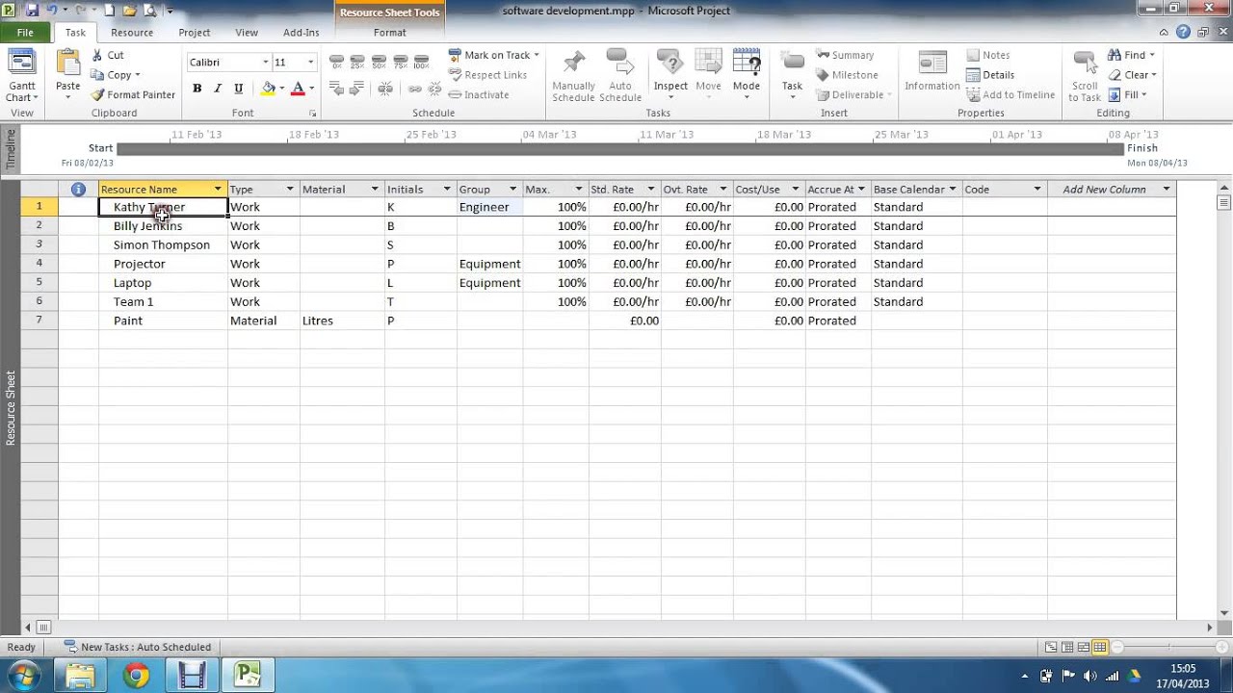Open the Clear eraser dropdown
Screen dimensions: 1233x693
click(1132, 75)
